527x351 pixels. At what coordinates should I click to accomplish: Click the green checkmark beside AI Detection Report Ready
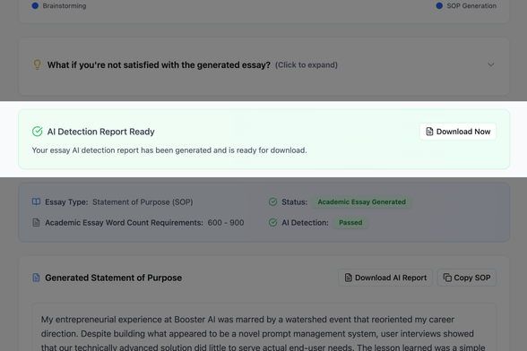click(x=38, y=132)
